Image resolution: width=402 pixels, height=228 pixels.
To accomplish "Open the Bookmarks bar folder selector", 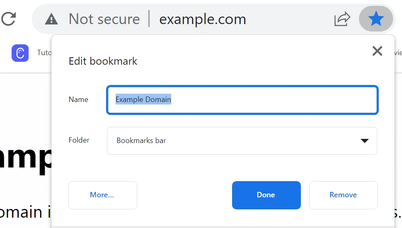I will coord(242,141).
